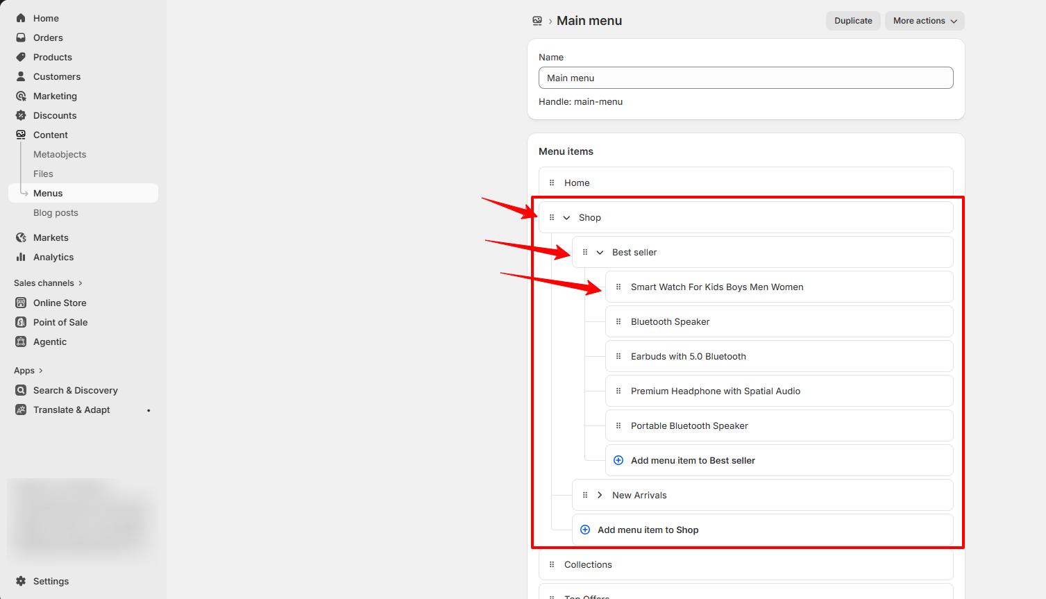Open Blog posts in sidebar

[x=56, y=212]
